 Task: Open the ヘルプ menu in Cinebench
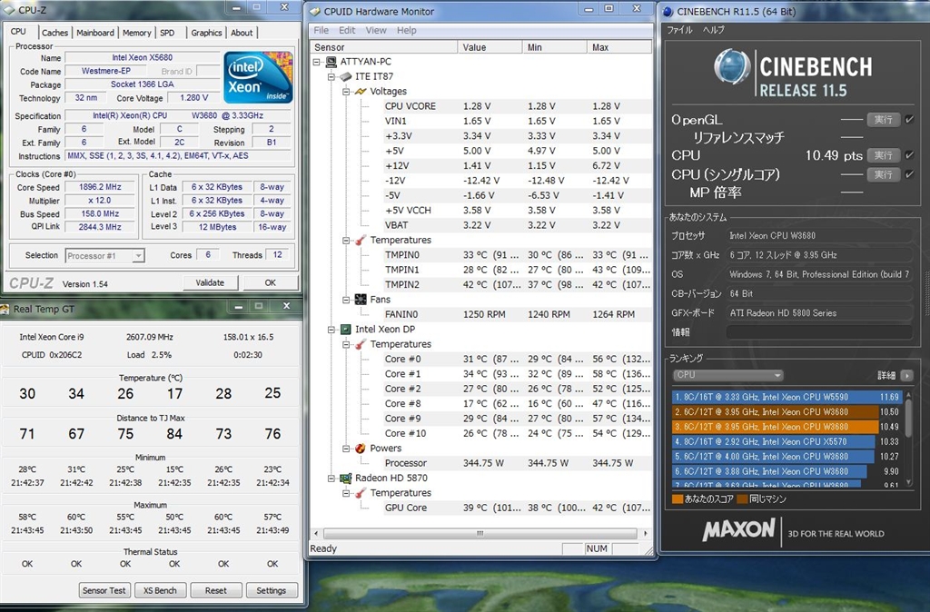point(713,30)
